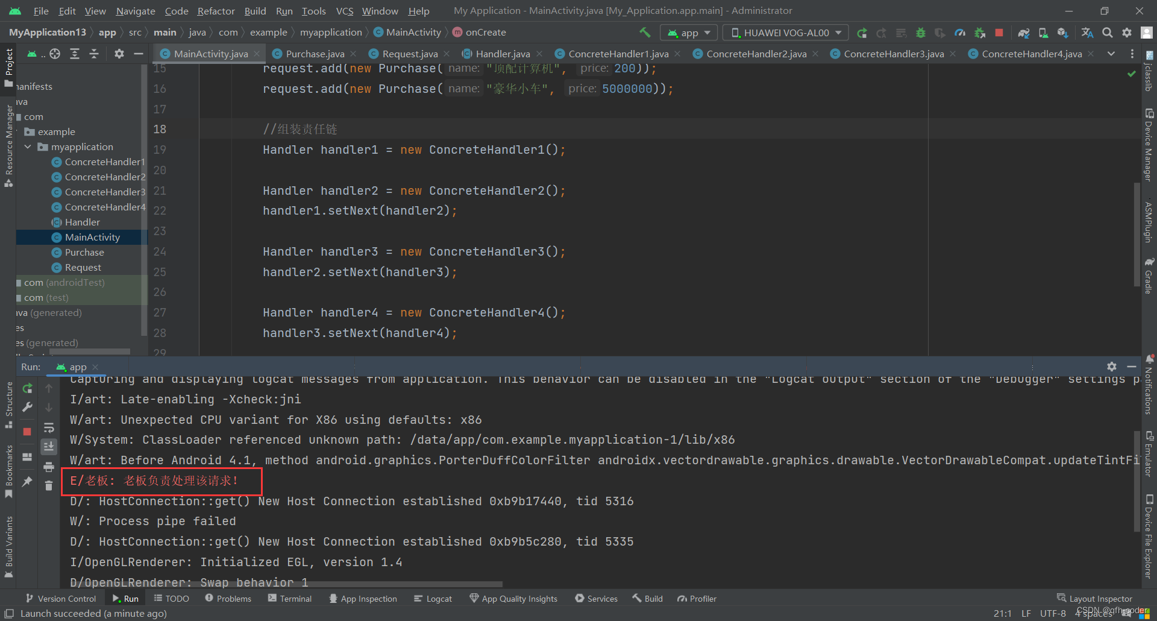Open the SDK Manager toolbar icon
The width and height of the screenshot is (1157, 621).
point(1062,33)
